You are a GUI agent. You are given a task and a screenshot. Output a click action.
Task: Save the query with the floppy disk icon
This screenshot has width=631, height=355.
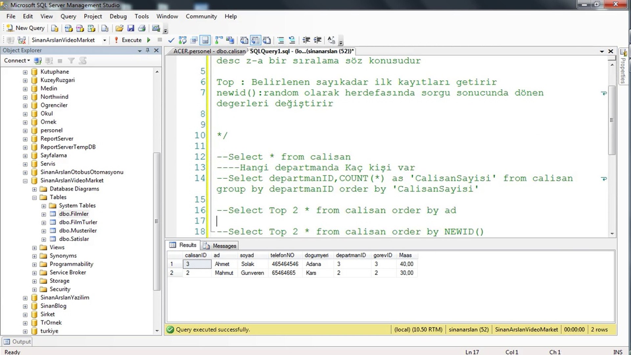click(131, 28)
